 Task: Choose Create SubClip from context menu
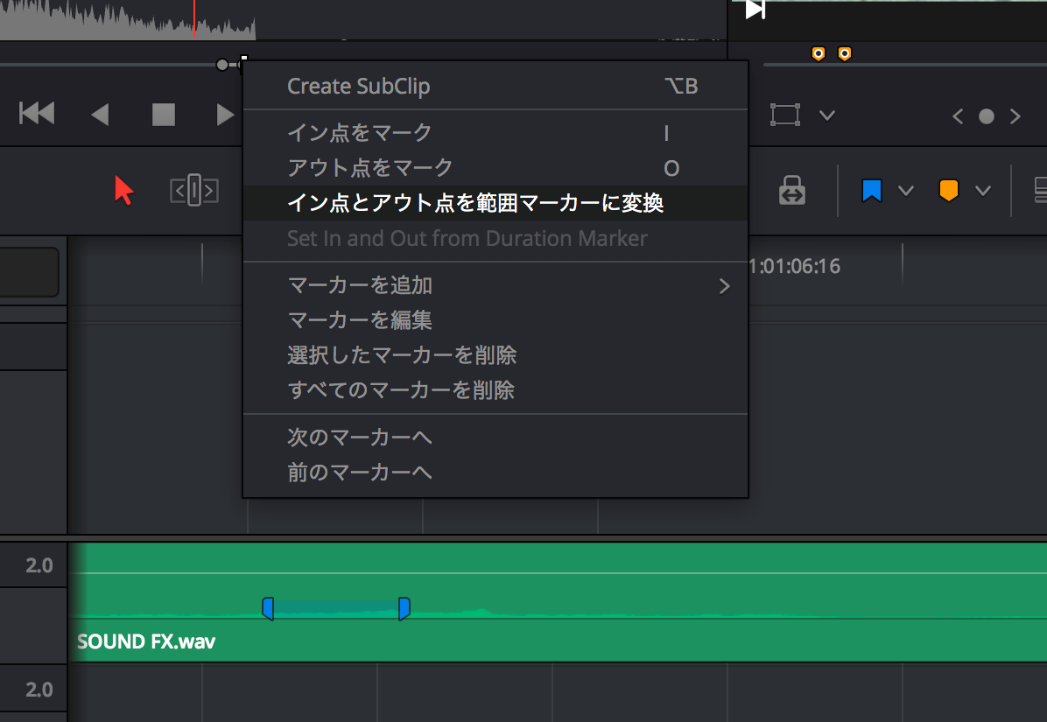click(x=359, y=86)
